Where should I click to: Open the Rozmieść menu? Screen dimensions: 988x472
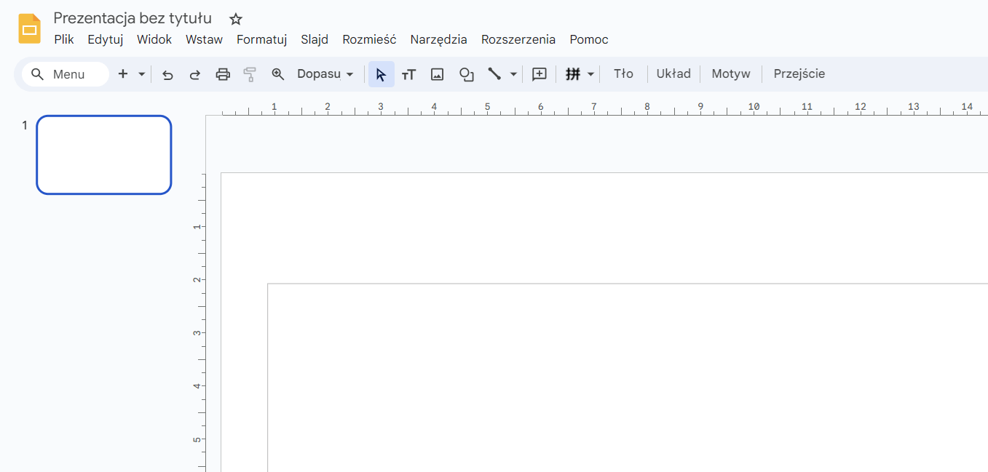click(x=369, y=39)
